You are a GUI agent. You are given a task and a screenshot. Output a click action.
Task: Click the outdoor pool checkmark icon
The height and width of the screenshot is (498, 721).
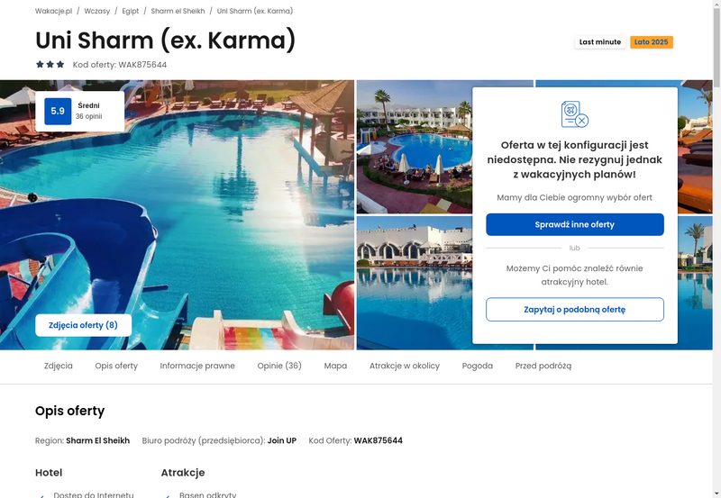tap(168, 495)
